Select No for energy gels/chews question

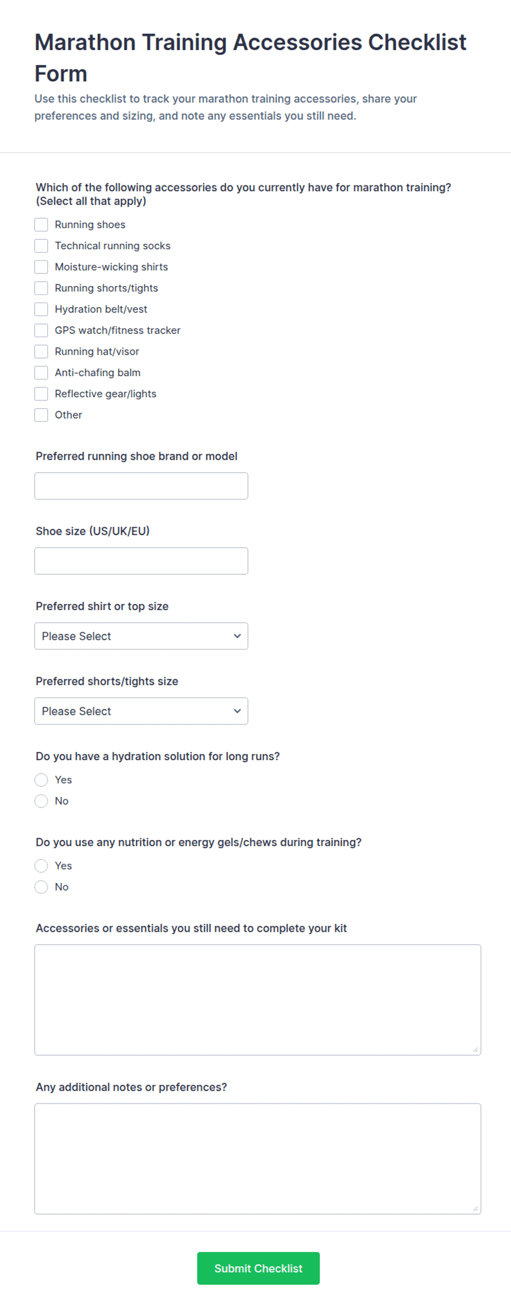coord(41,887)
